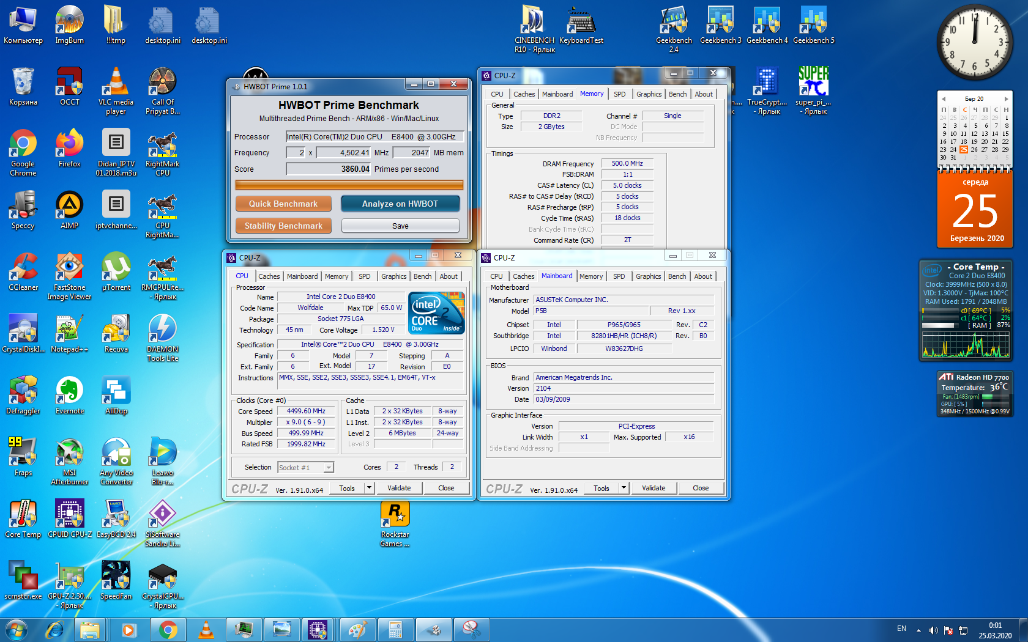Show hidden system tray icons arrow

pyautogui.click(x=918, y=630)
